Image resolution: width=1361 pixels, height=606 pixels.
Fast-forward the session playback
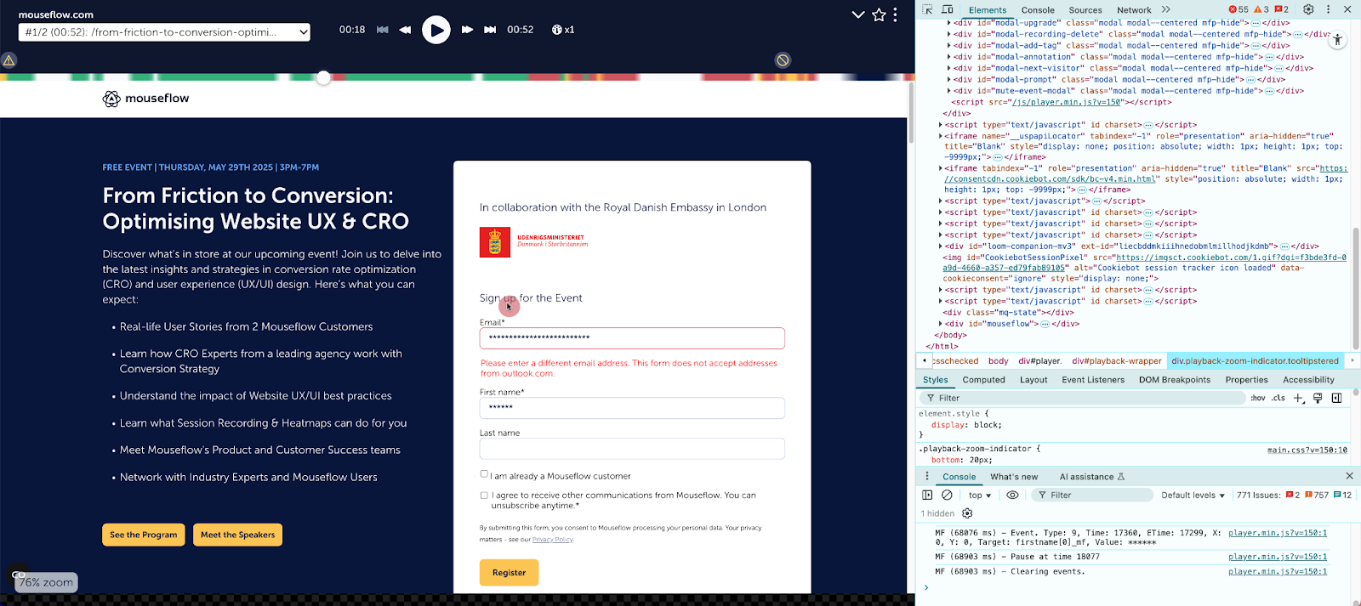coord(467,30)
